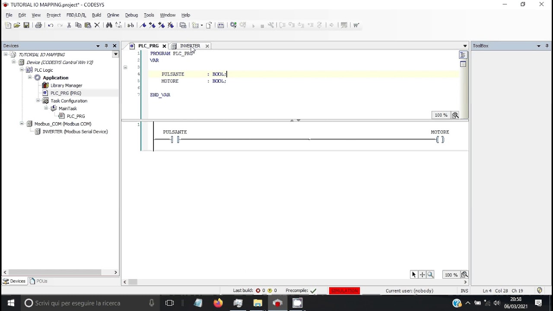
Task: Create a new file via toolbar
Action: click(8, 25)
